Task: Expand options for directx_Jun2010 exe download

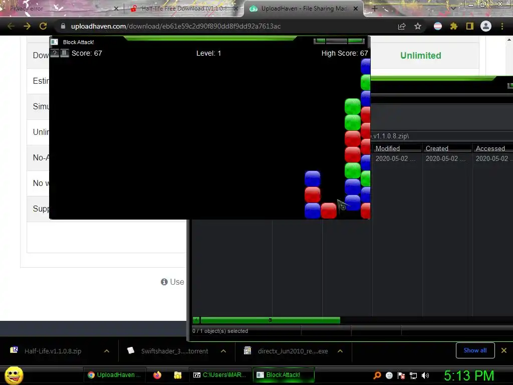Action: point(340,351)
